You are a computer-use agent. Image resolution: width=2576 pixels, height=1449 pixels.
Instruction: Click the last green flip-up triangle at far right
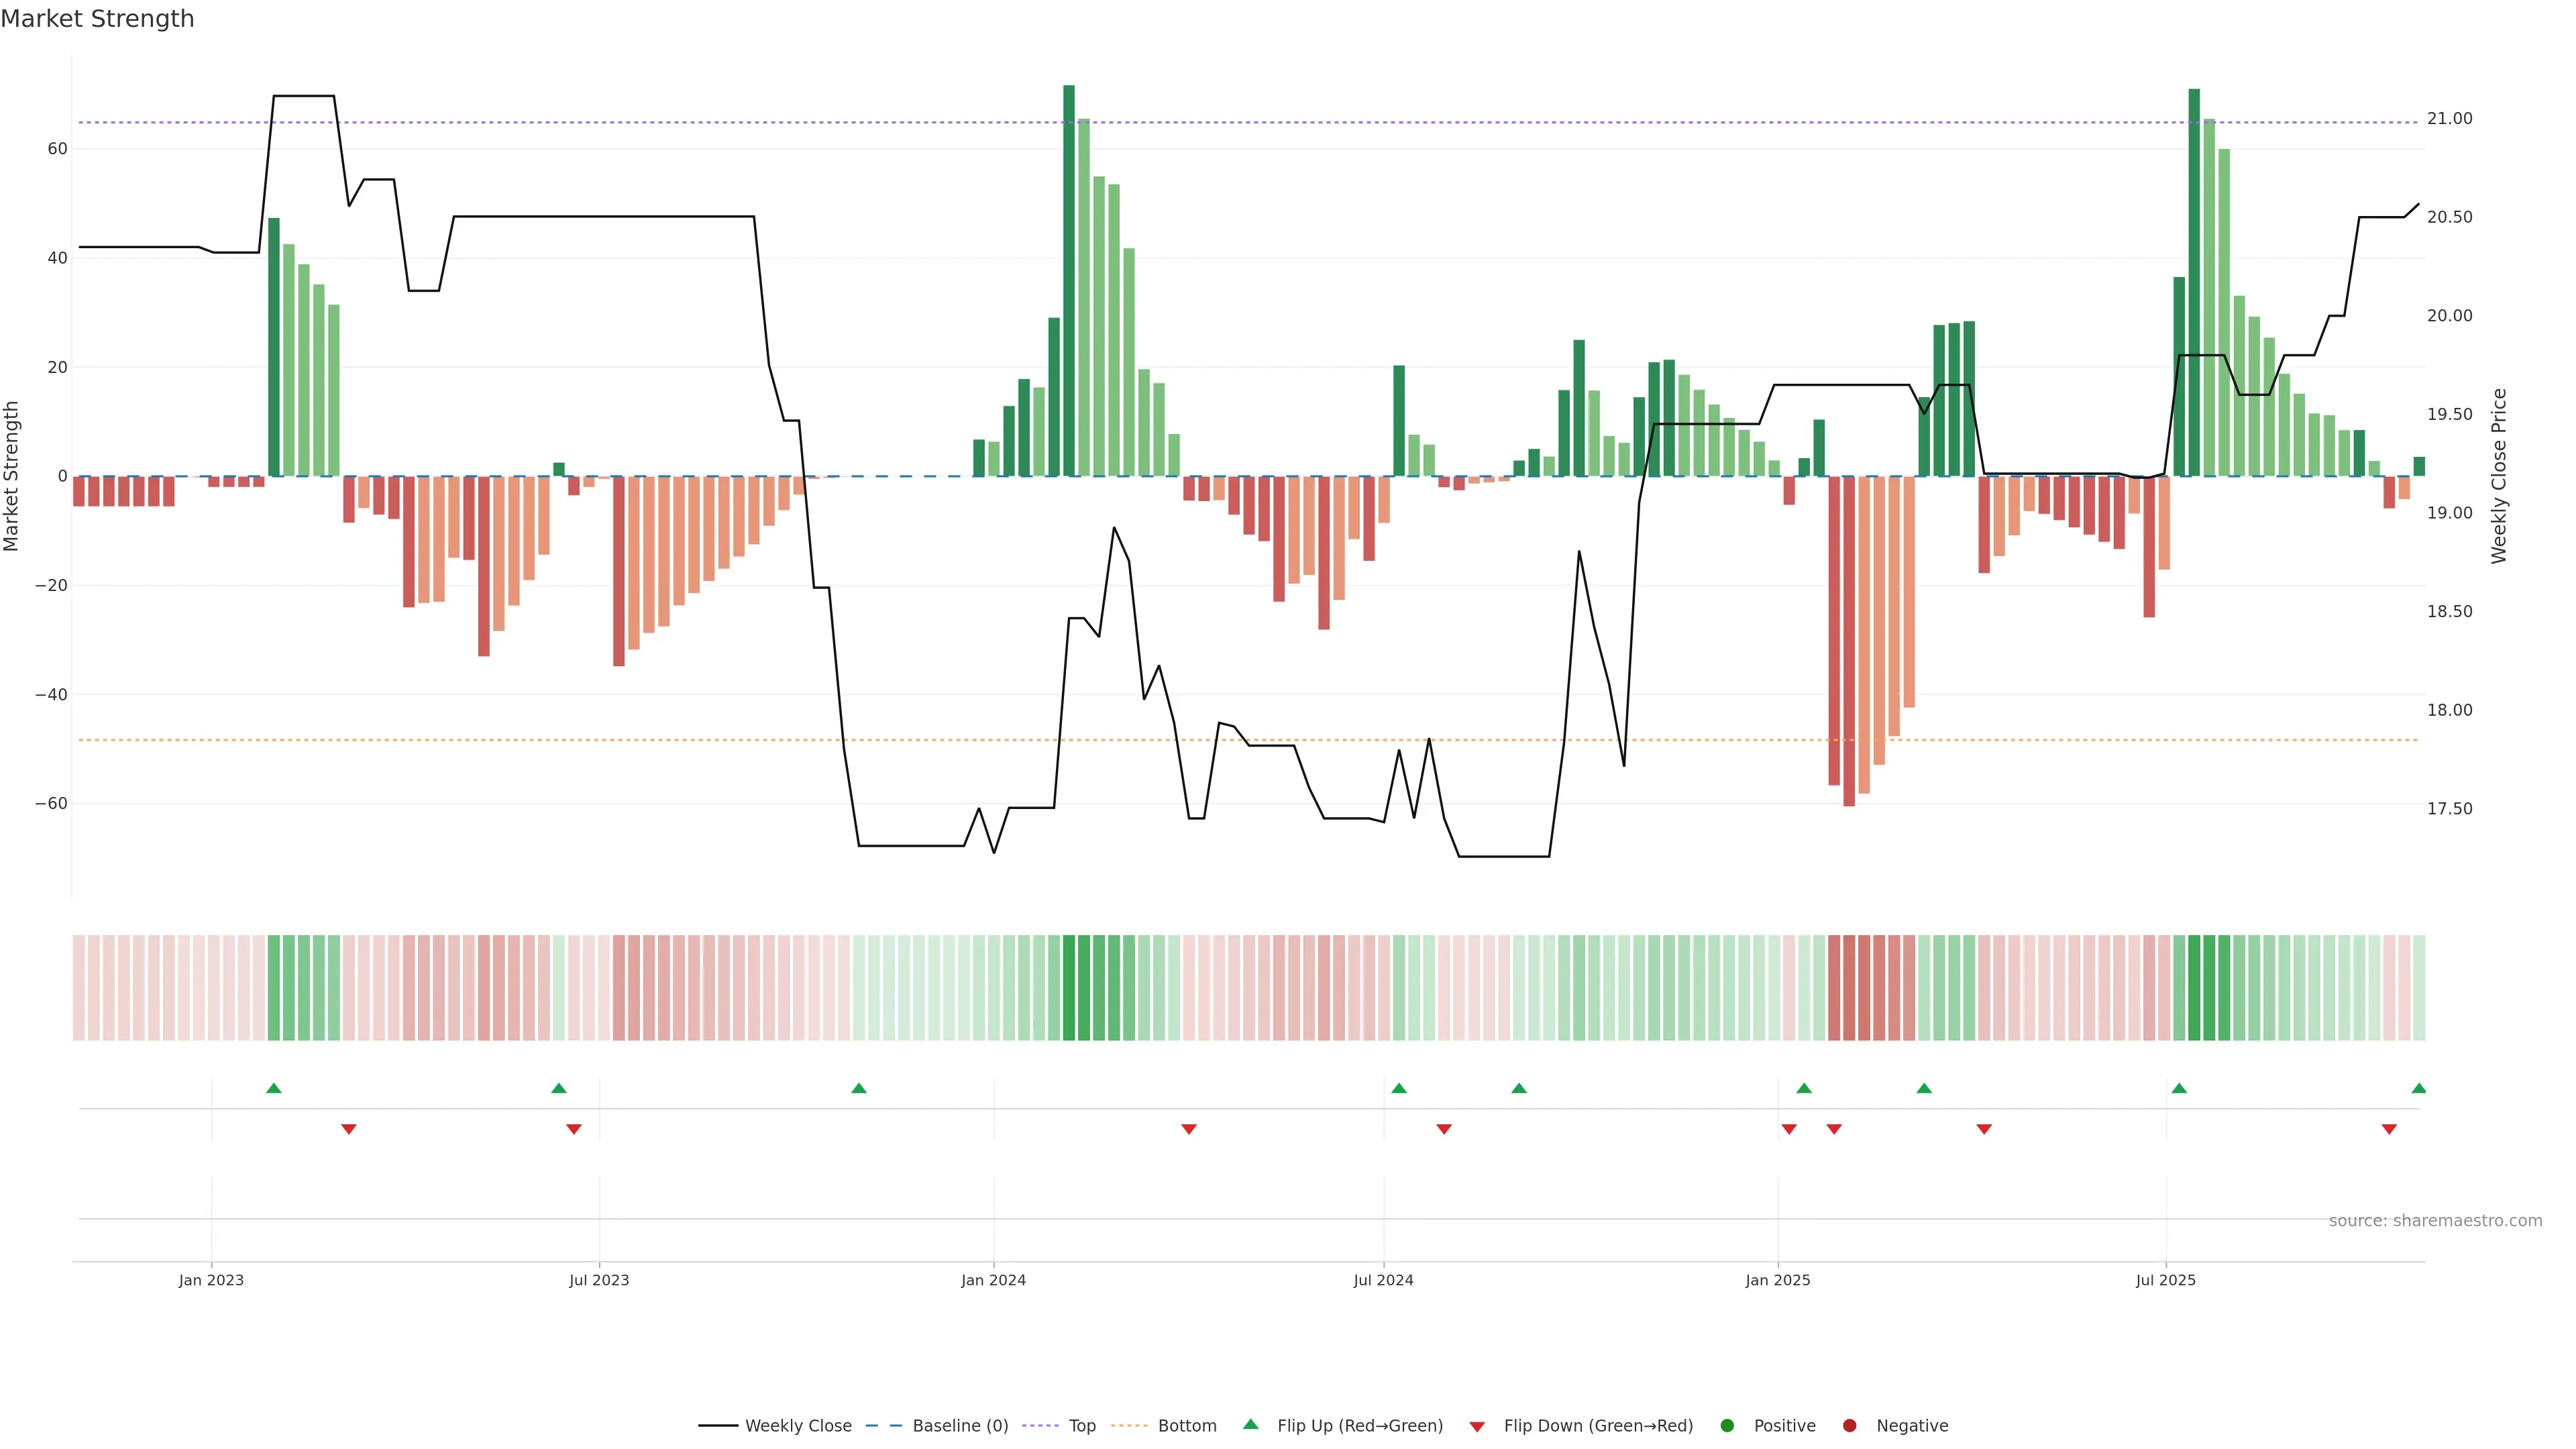2418,1088
